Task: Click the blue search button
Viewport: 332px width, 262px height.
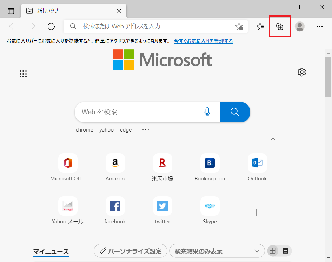Action: click(x=235, y=112)
